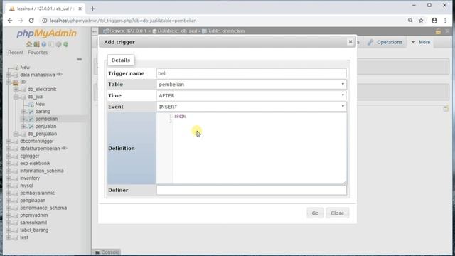The height and width of the screenshot is (256, 455).
Task: Open Chrome three-dot menu
Action: coord(445,21)
